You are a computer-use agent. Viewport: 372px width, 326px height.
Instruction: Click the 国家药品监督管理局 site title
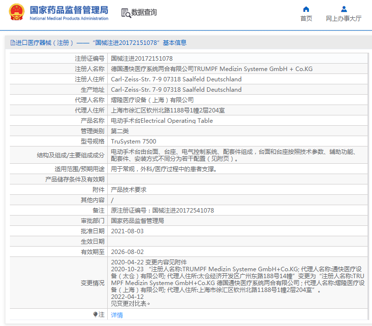[69, 9]
